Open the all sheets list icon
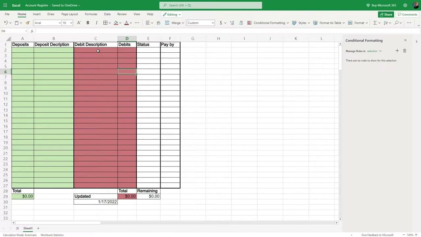The width and height of the screenshot is (421, 237). tap(17, 228)
